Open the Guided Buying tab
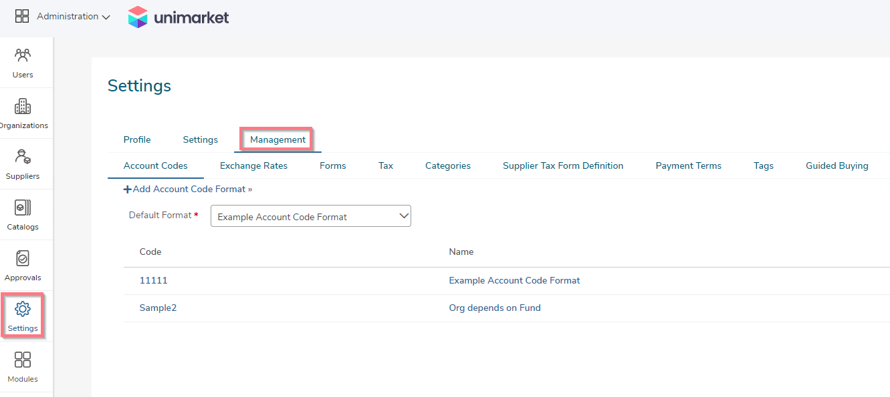The width and height of the screenshot is (890, 397). pyautogui.click(x=837, y=165)
